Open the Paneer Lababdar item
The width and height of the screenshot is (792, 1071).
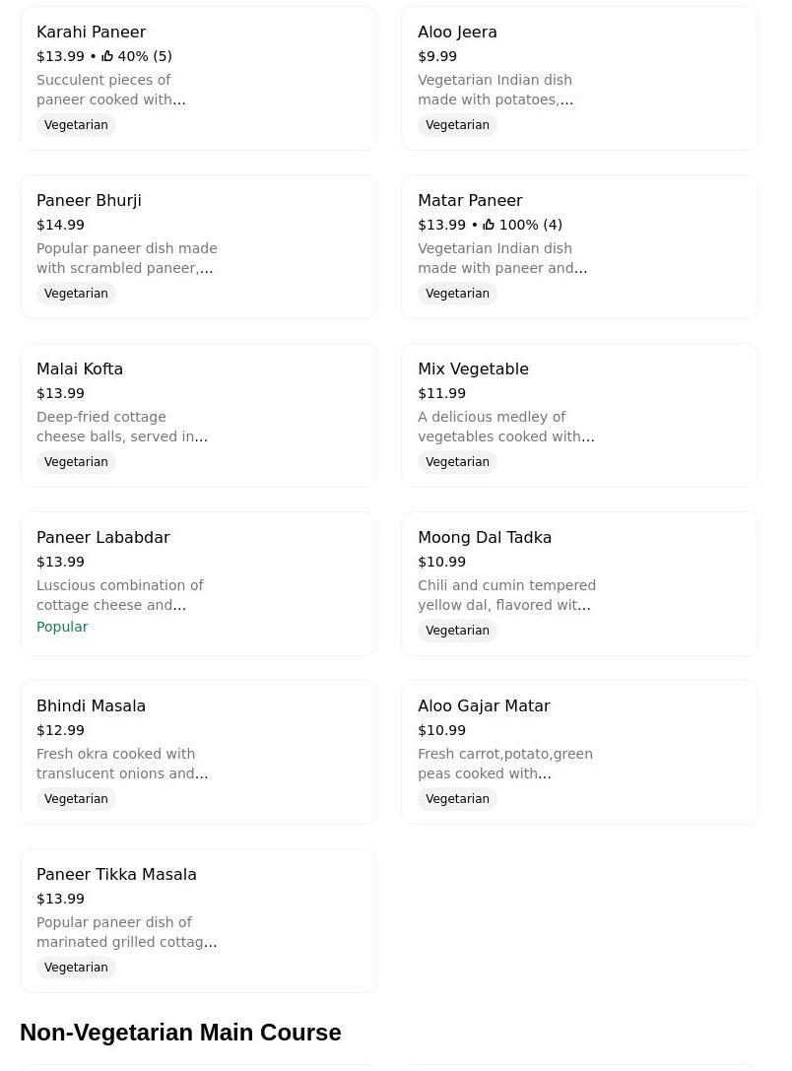198,583
